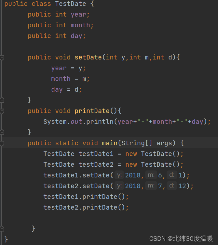
Task: Click the fold end marker closing printDate
Action: click(x=2, y=132)
